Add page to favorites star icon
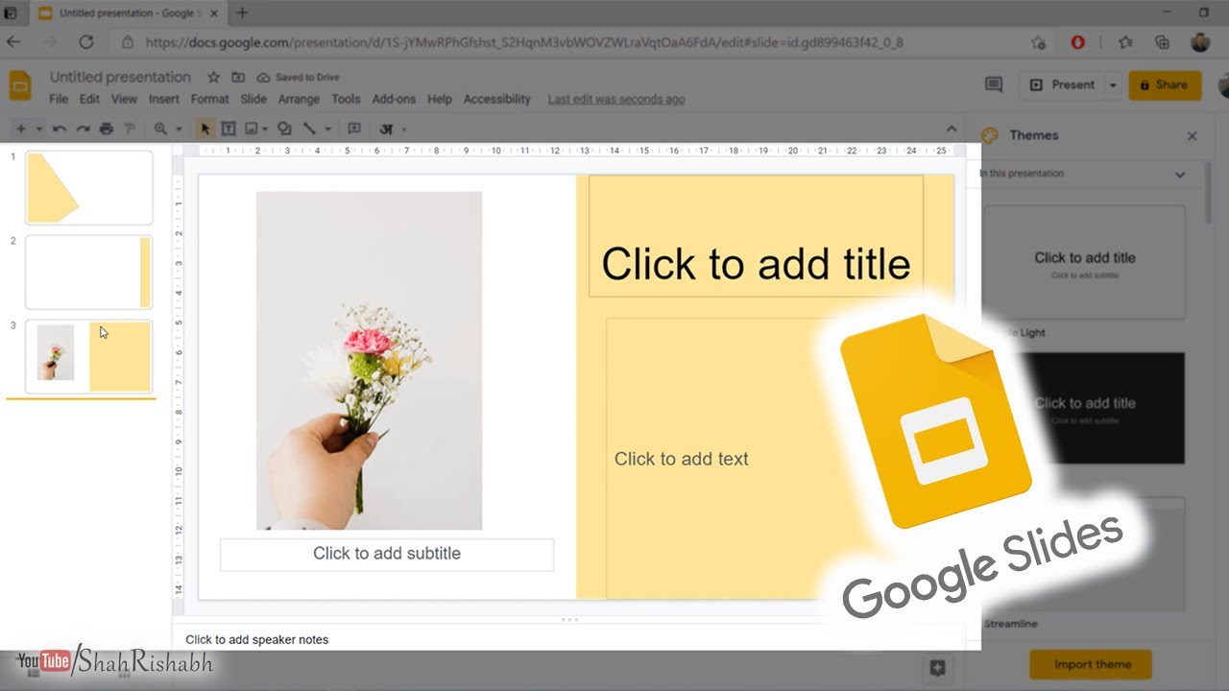 coord(1038,42)
